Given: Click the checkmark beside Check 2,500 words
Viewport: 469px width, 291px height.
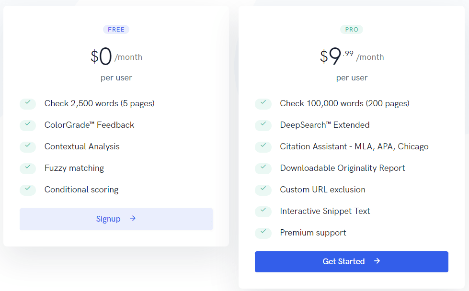Looking at the screenshot, I should pyautogui.click(x=28, y=103).
